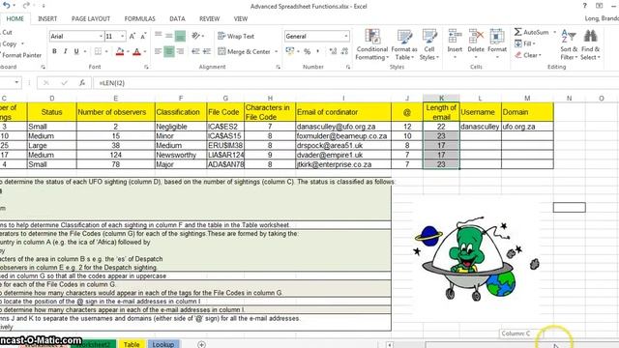Open Sort & Filter menu
This screenshot has height=348, width=619.
point(569,45)
